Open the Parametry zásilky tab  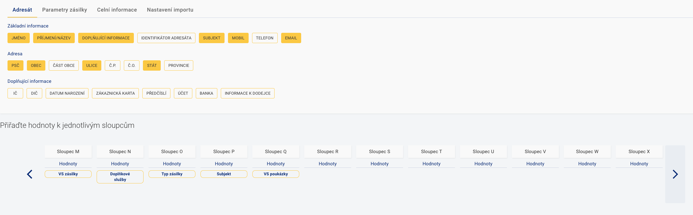(x=65, y=10)
